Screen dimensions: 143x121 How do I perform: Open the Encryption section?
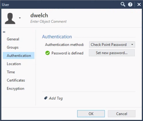point(16,89)
